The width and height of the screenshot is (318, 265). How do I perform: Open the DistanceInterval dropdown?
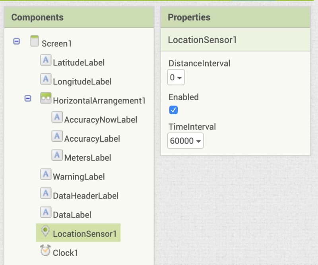click(176, 78)
